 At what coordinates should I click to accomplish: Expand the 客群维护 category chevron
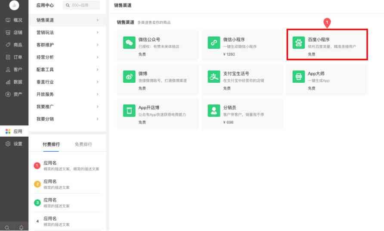(x=97, y=45)
